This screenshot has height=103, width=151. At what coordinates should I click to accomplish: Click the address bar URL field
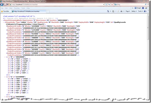[x=57, y=4]
